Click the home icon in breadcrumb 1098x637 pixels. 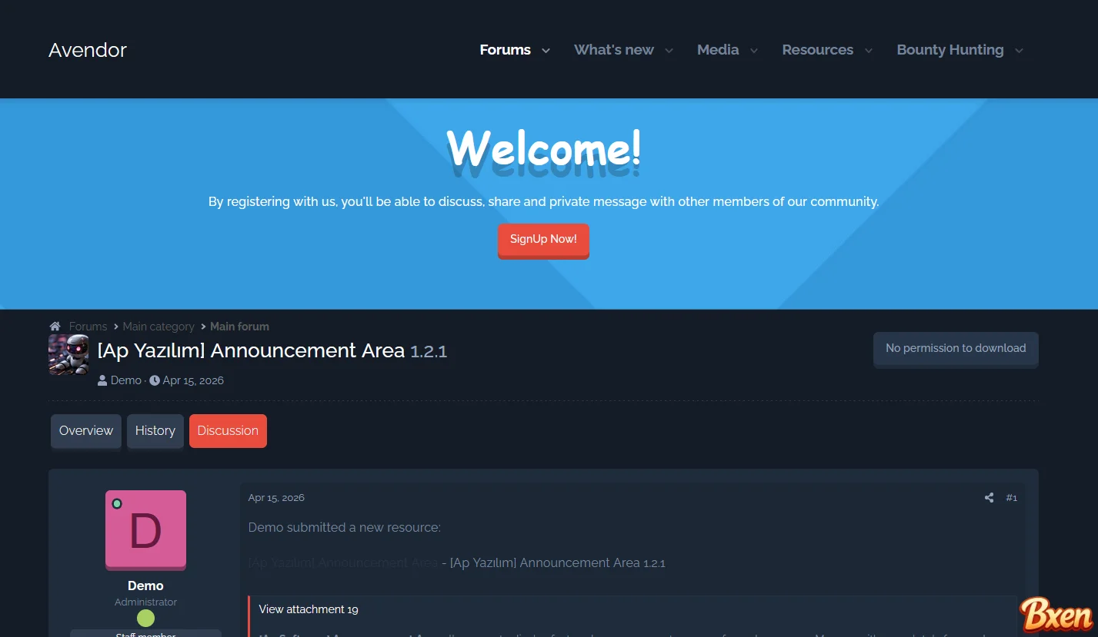[55, 327]
